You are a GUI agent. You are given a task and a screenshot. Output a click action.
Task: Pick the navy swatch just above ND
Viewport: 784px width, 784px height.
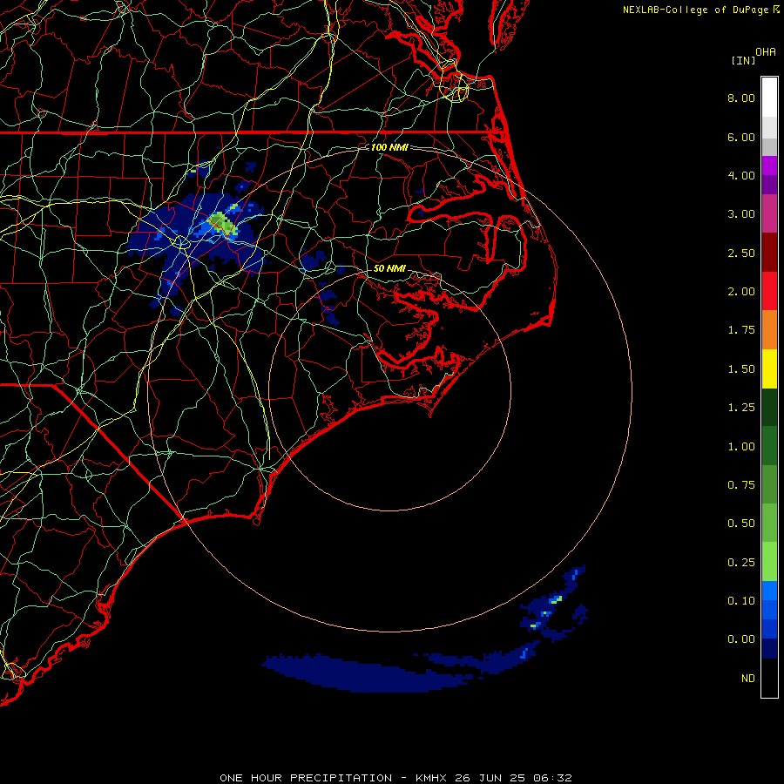[769, 648]
